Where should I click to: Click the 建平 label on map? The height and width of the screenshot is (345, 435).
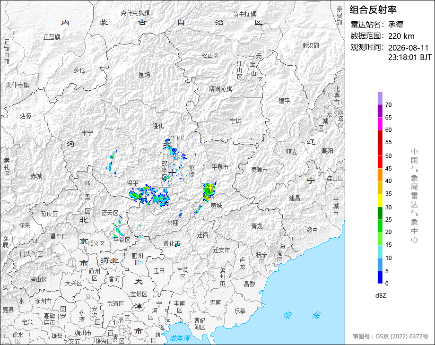tap(284, 101)
